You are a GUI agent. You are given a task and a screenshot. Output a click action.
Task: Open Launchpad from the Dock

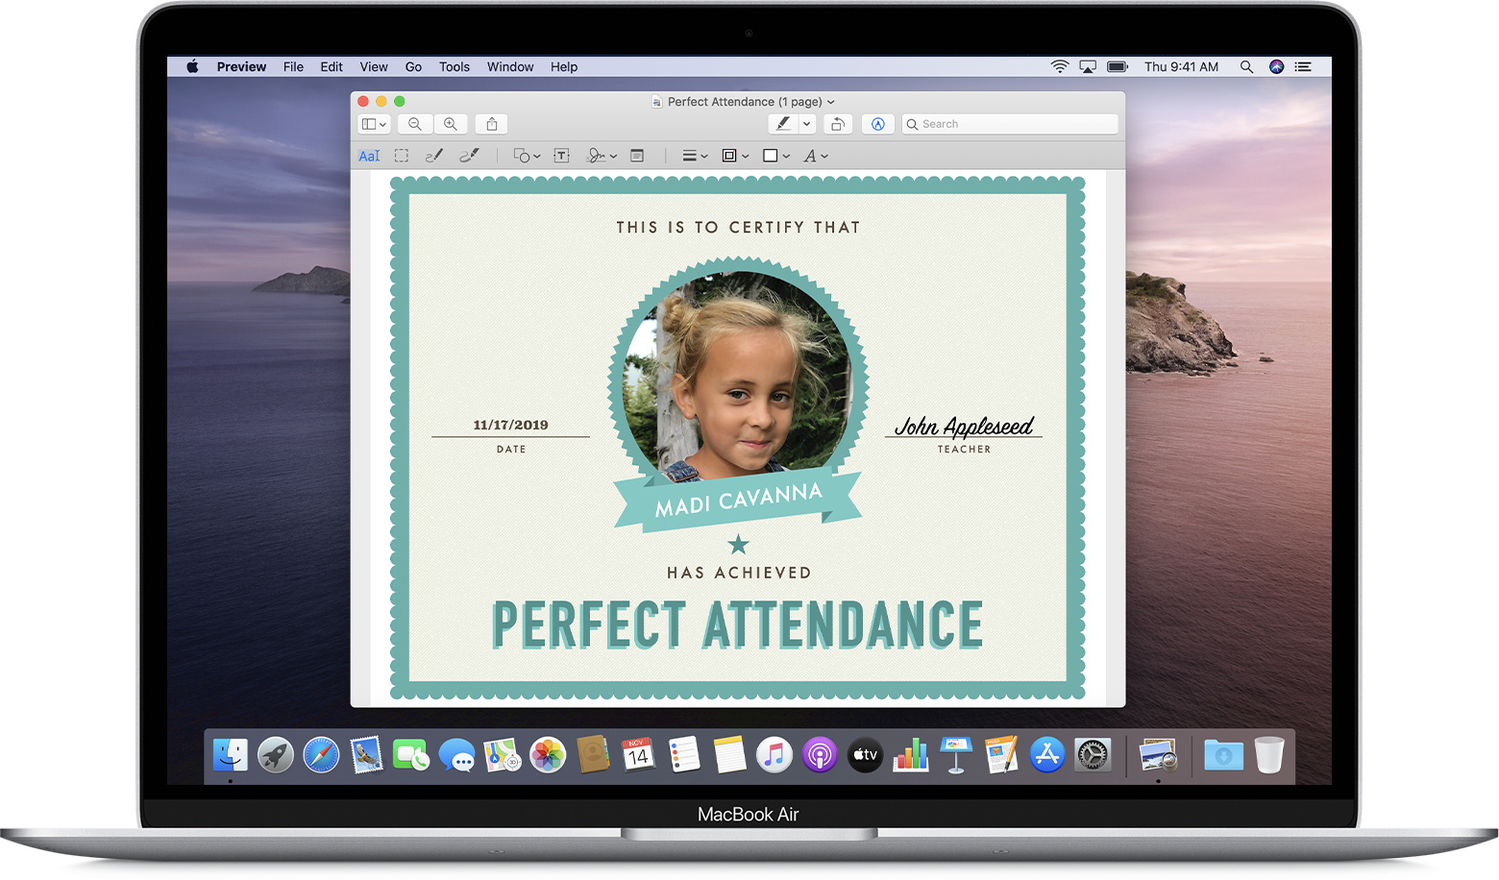[276, 755]
